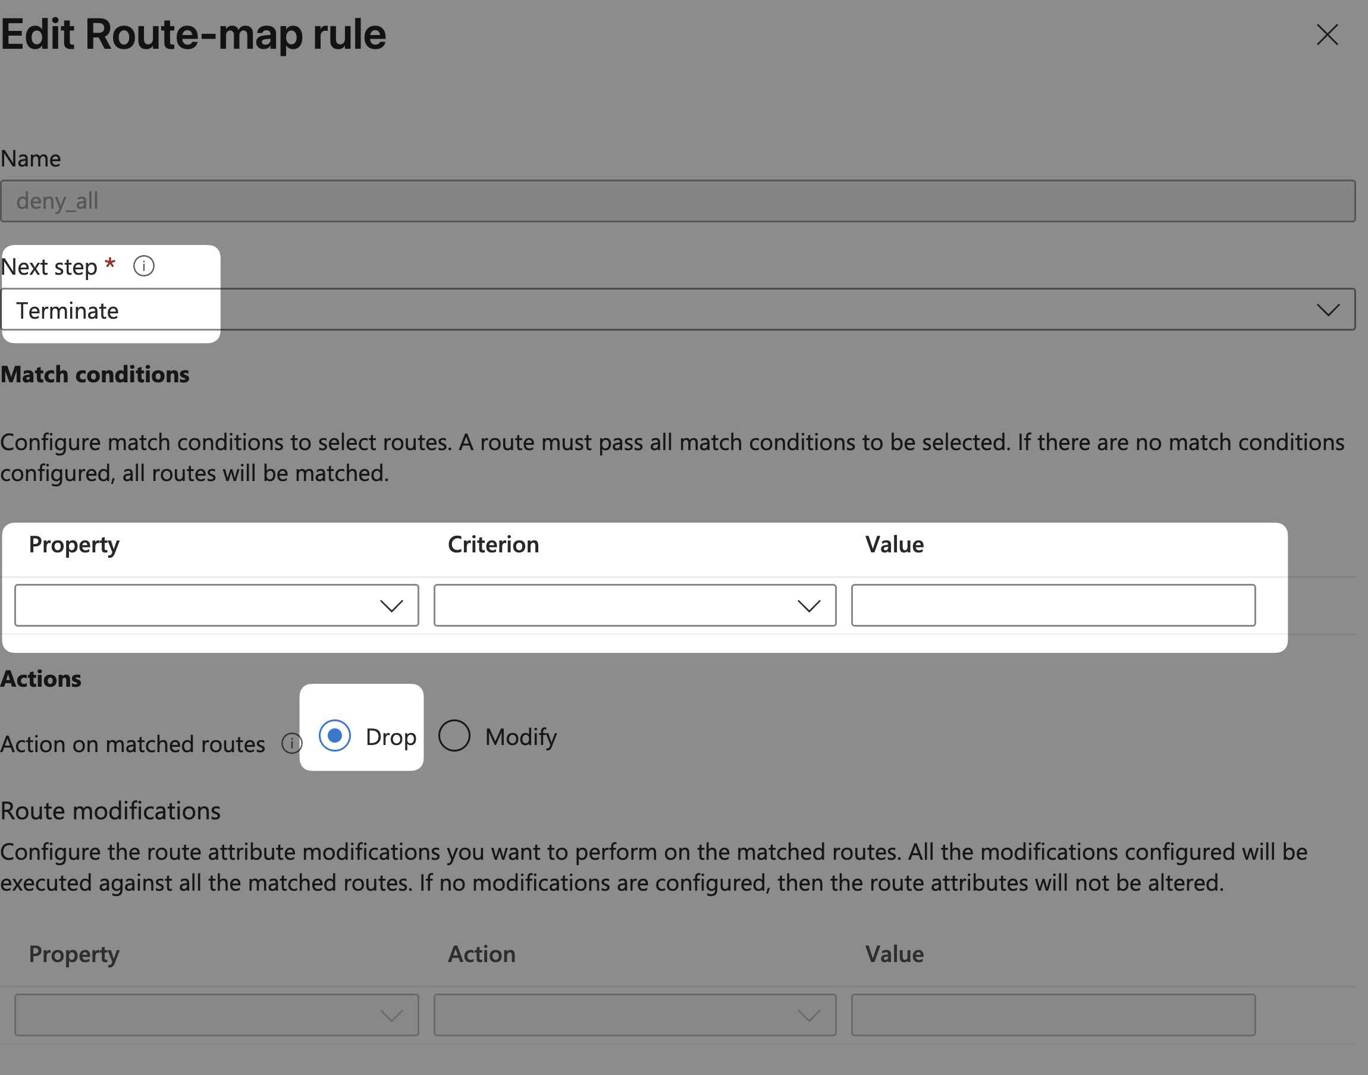Open Match conditions Property dropdown
This screenshot has width=1368, height=1075.
pos(216,605)
